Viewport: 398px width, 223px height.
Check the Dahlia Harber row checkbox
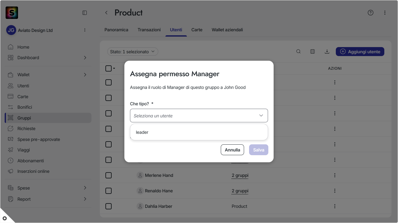coord(109,206)
